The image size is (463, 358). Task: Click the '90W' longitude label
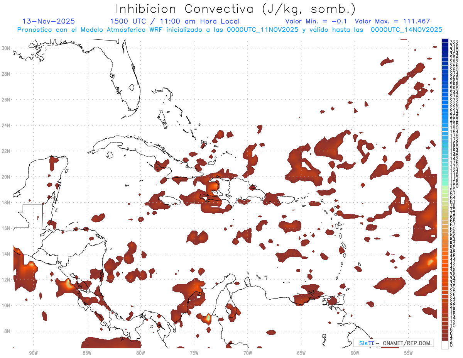pyautogui.click(x=34, y=353)
